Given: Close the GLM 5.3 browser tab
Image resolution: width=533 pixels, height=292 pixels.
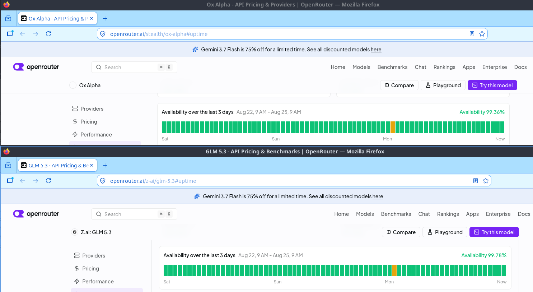Looking at the screenshot, I should coord(92,165).
